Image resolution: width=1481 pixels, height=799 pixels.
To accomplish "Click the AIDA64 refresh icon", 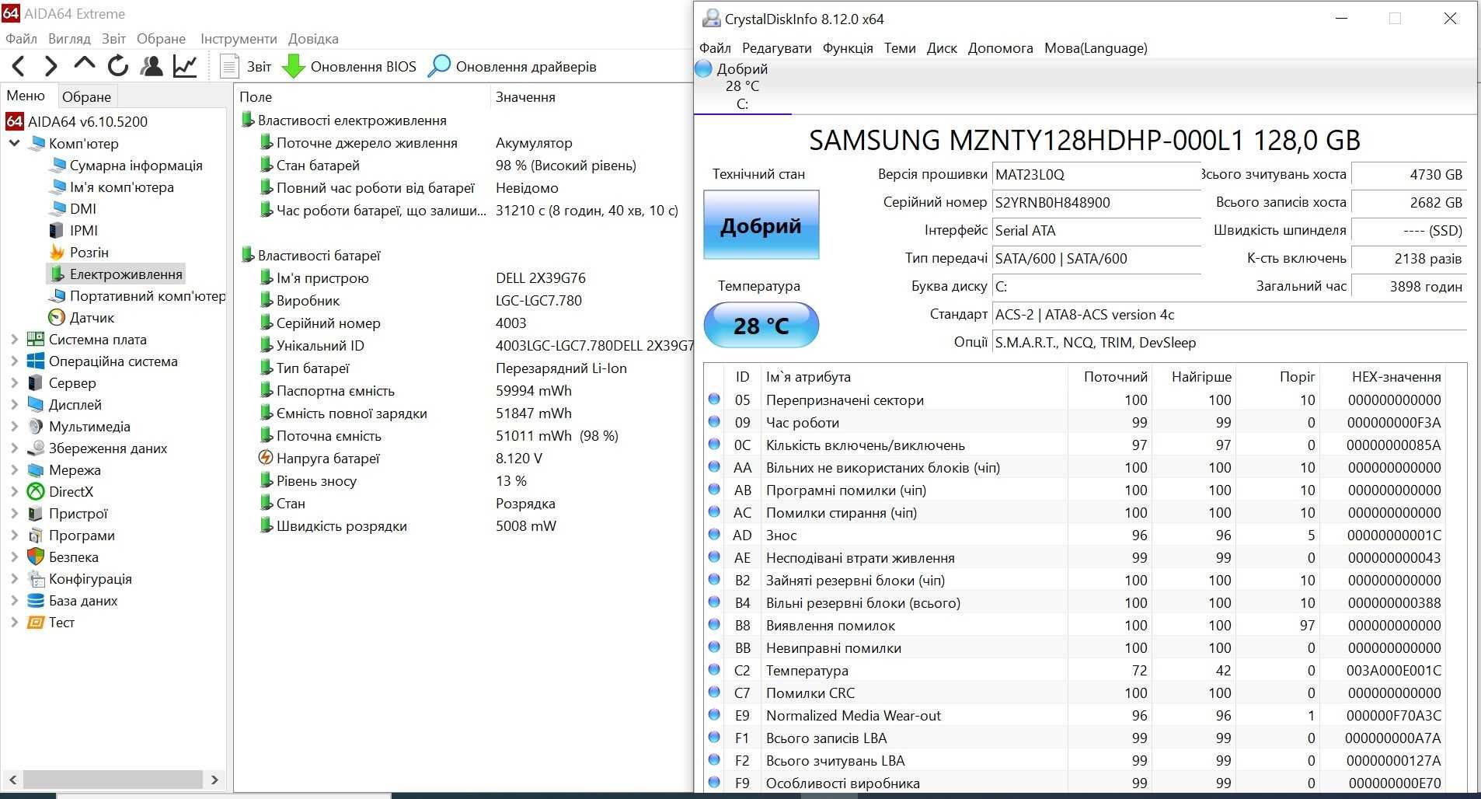I will point(118,66).
